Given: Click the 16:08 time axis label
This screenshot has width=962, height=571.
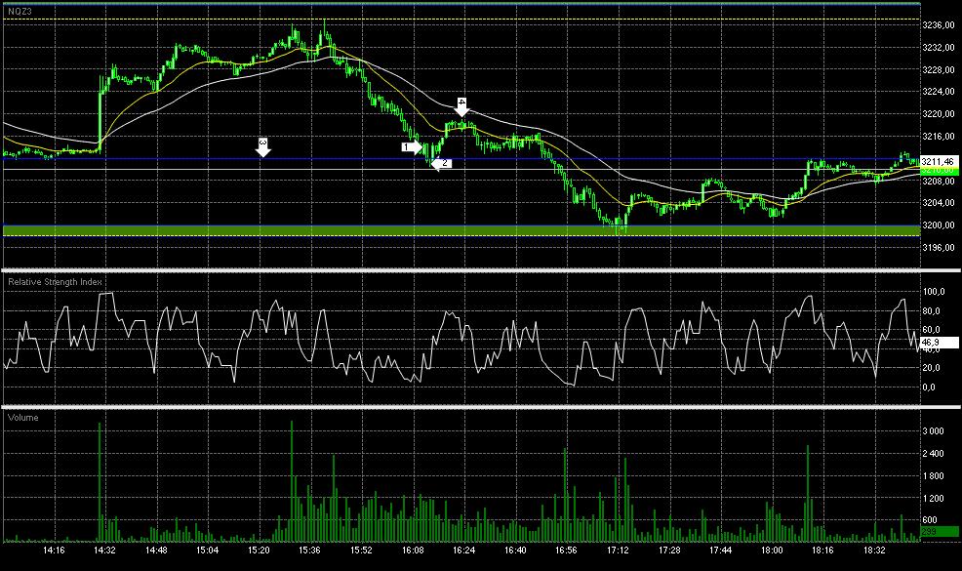Looking at the screenshot, I should click(x=413, y=551).
